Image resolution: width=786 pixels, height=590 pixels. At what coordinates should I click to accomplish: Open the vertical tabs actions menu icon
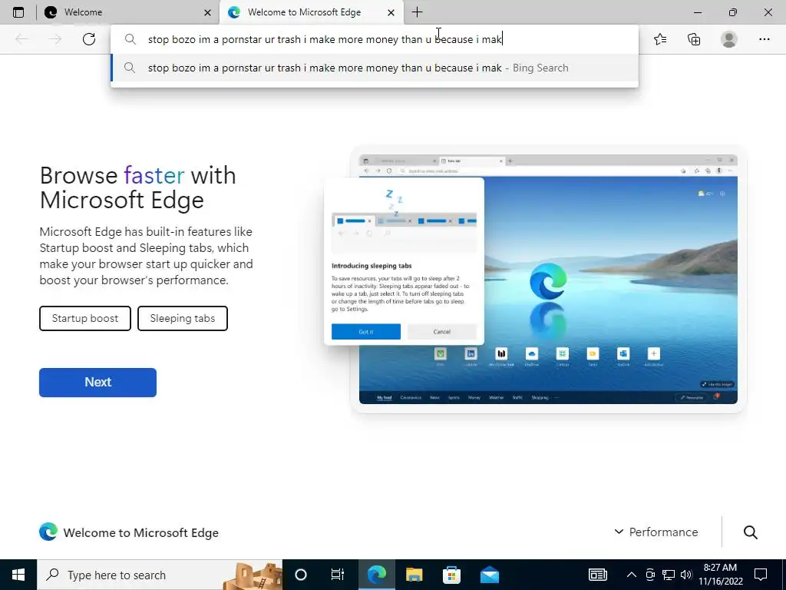18,12
